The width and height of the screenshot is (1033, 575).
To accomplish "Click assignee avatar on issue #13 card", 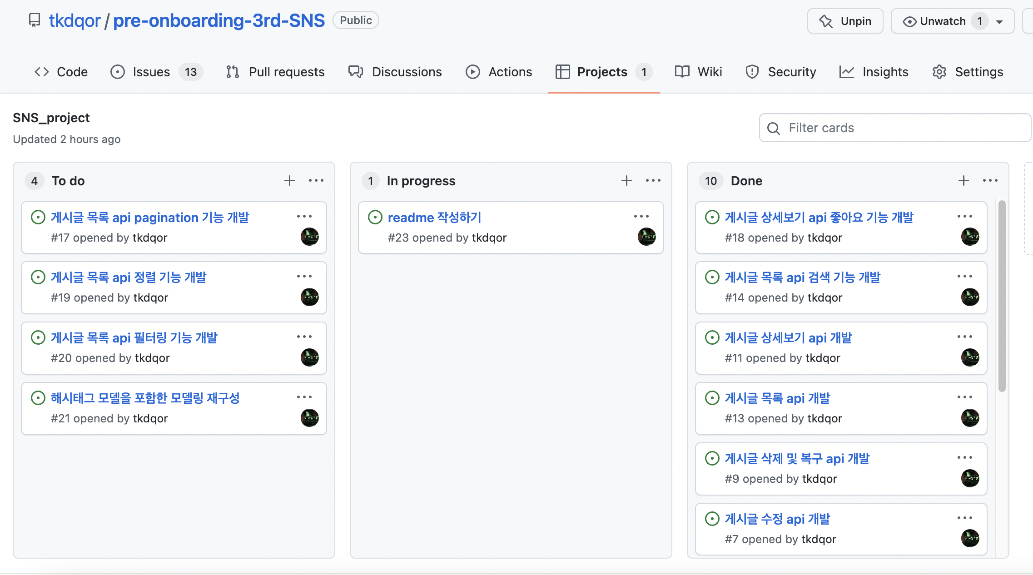I will (970, 418).
